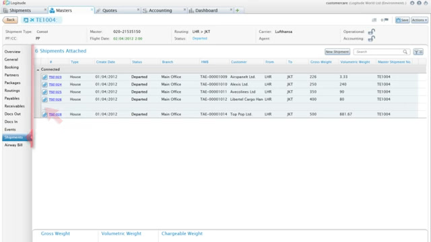Sort by Master Shipment No. column
431x242 pixels.
394,62
